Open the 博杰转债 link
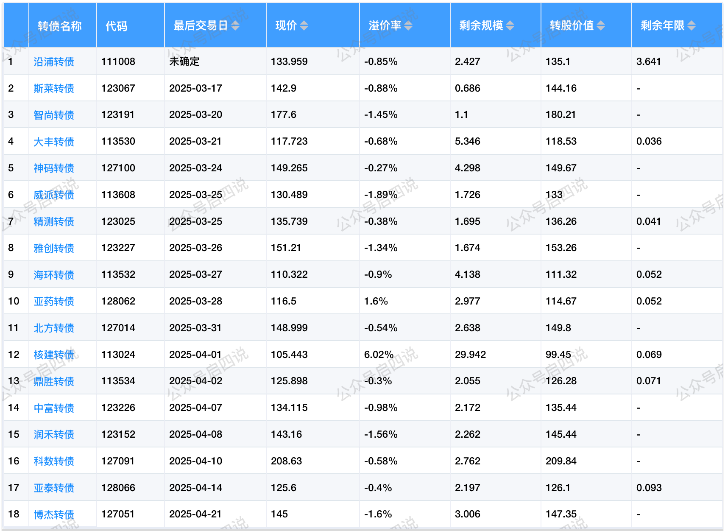 click(54, 514)
